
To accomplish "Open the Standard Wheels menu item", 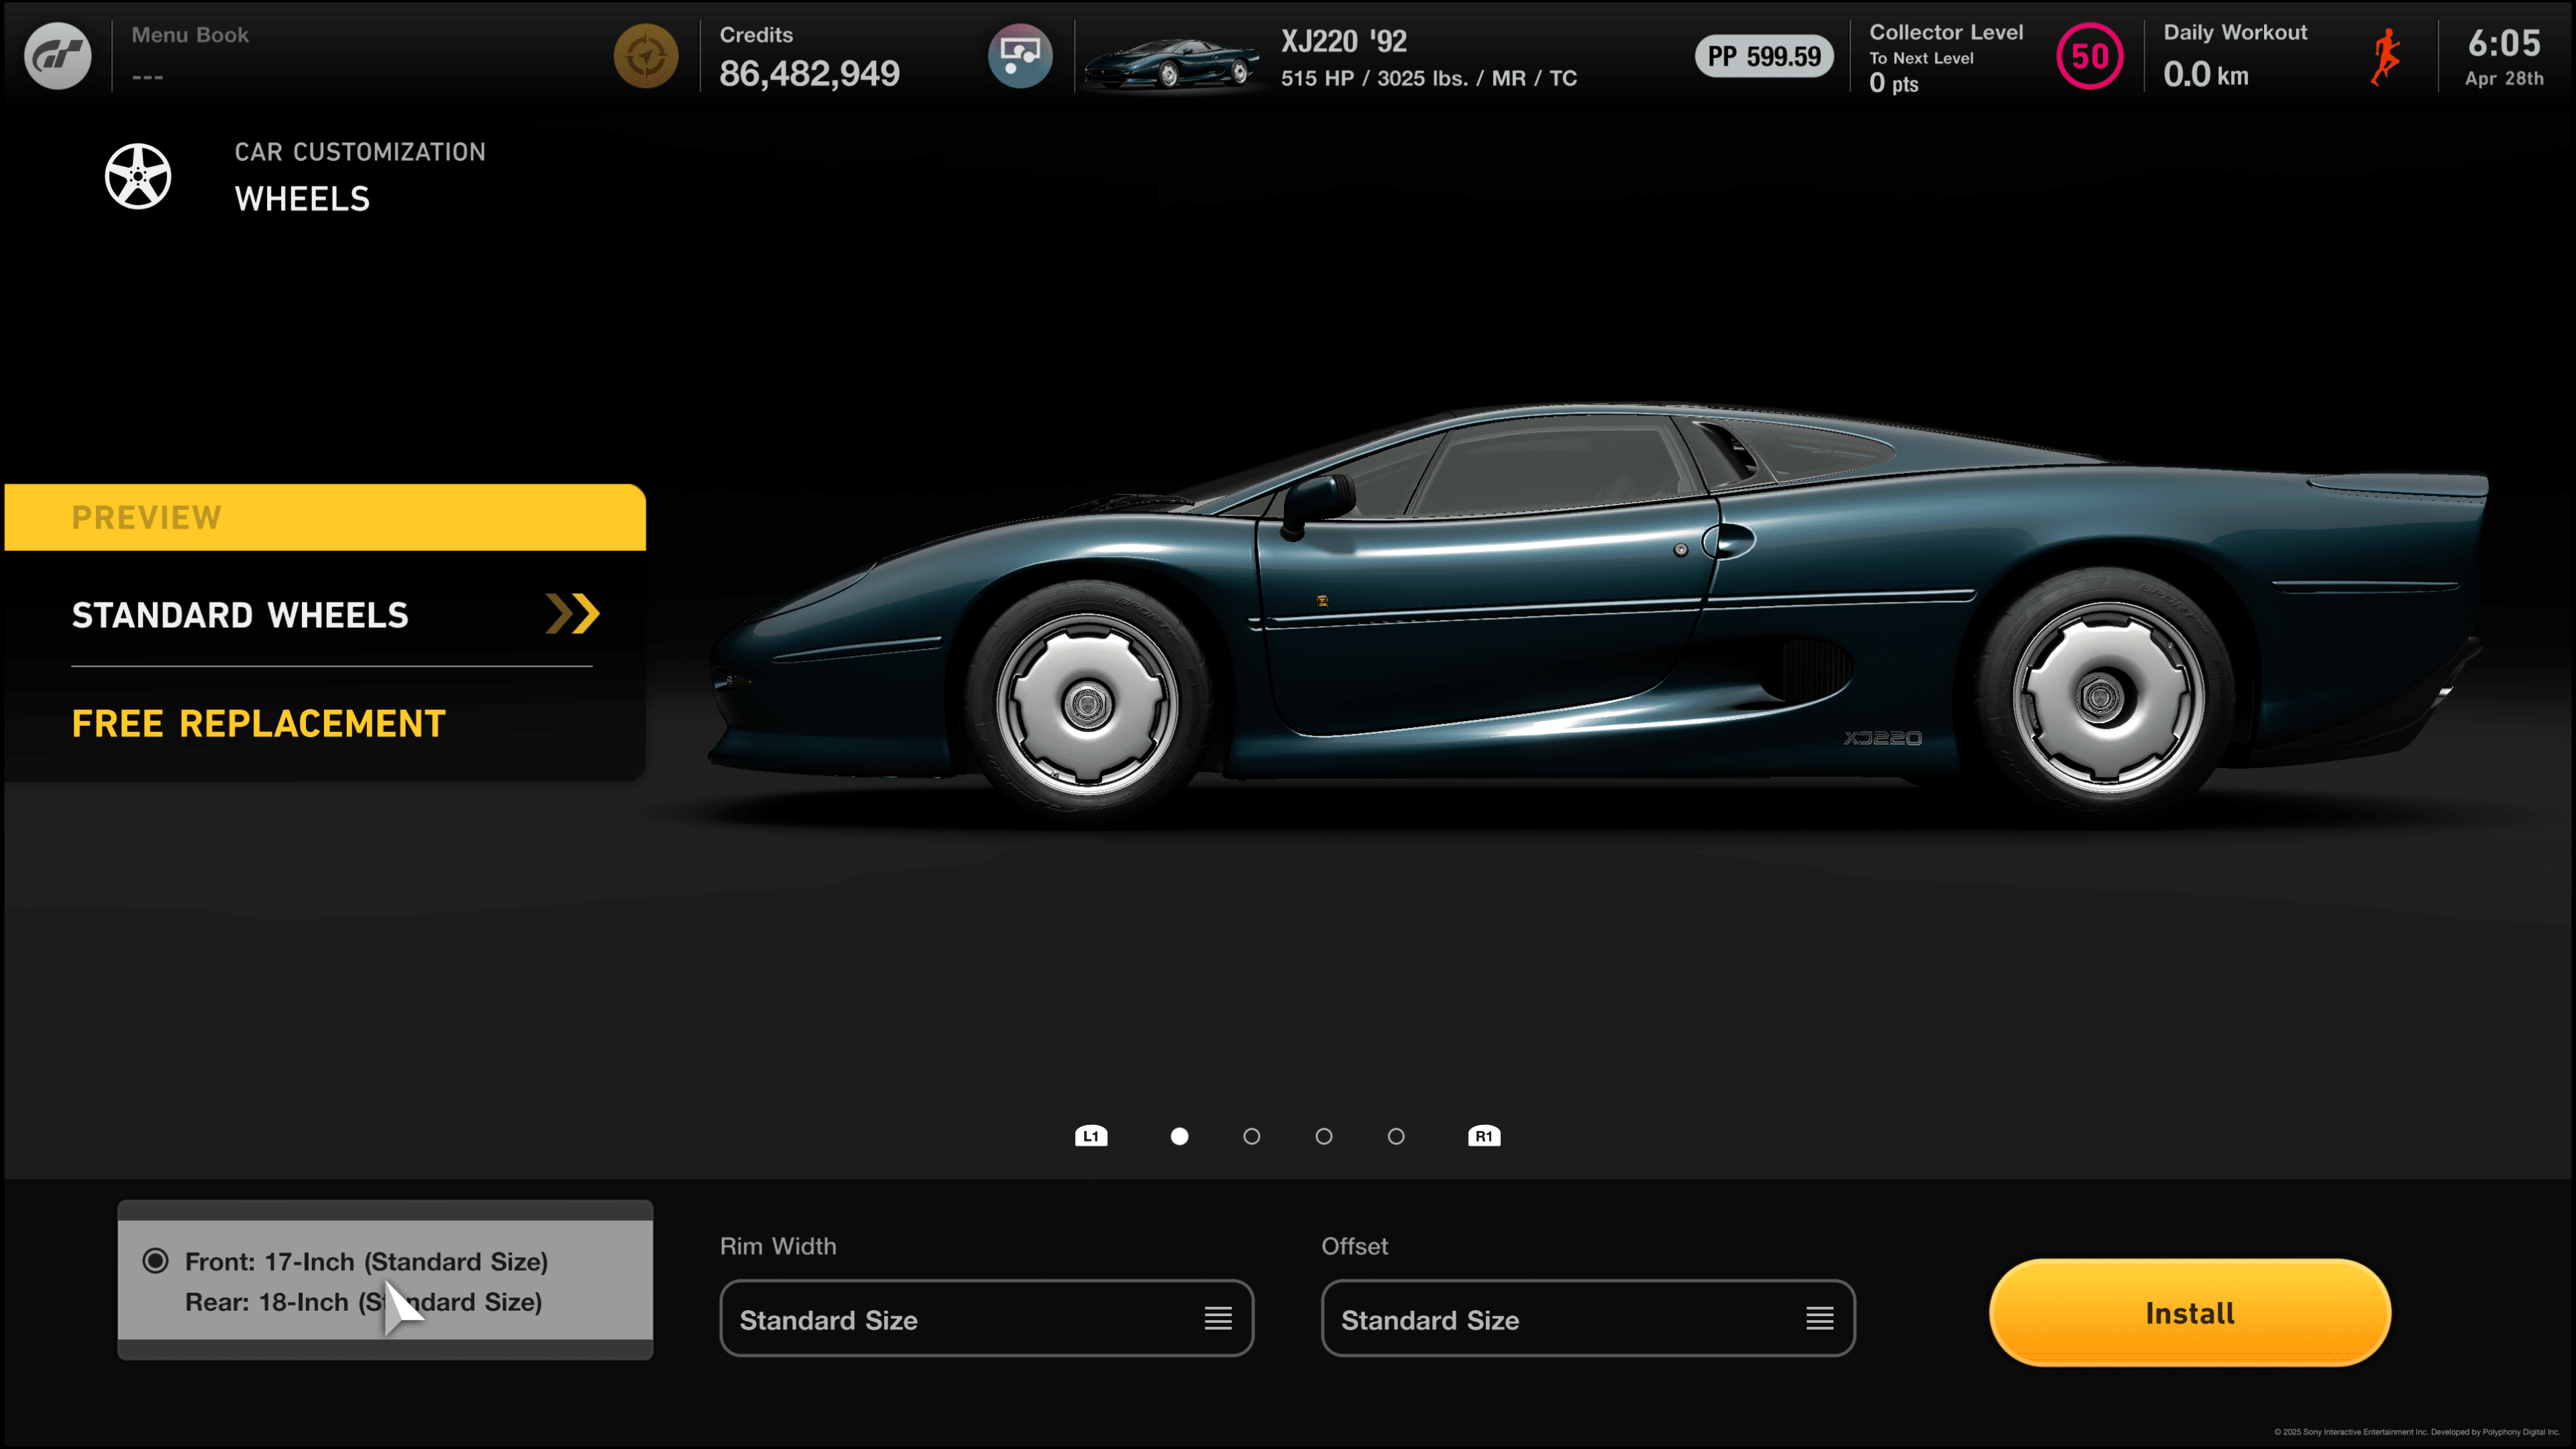I will click(x=332, y=615).
